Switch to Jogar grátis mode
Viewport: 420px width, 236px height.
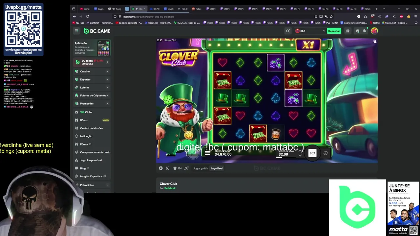click(x=200, y=168)
